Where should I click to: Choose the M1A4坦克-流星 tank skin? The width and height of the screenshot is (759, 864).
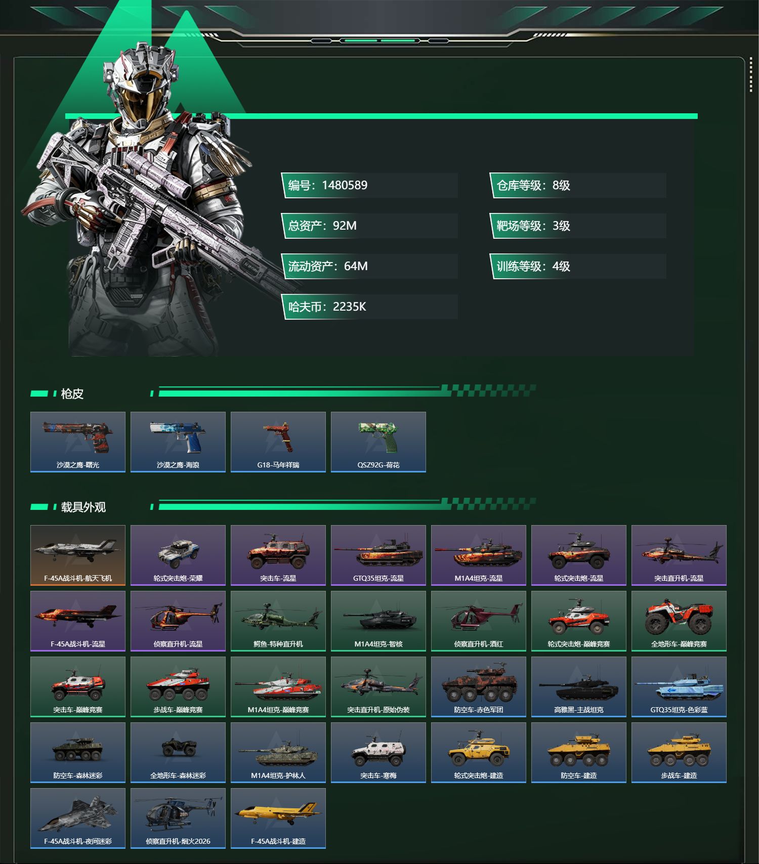[479, 555]
